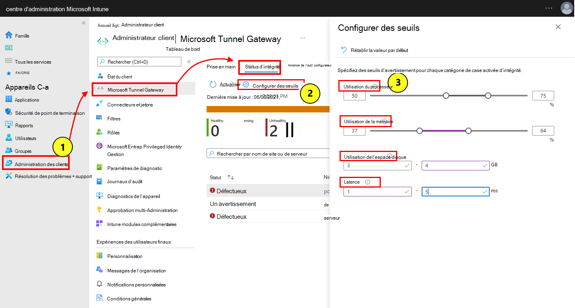Image resolution: width=575 pixels, height=308 pixels.
Task: Click Intune modules complémentaires icon
Action: pos(100,224)
